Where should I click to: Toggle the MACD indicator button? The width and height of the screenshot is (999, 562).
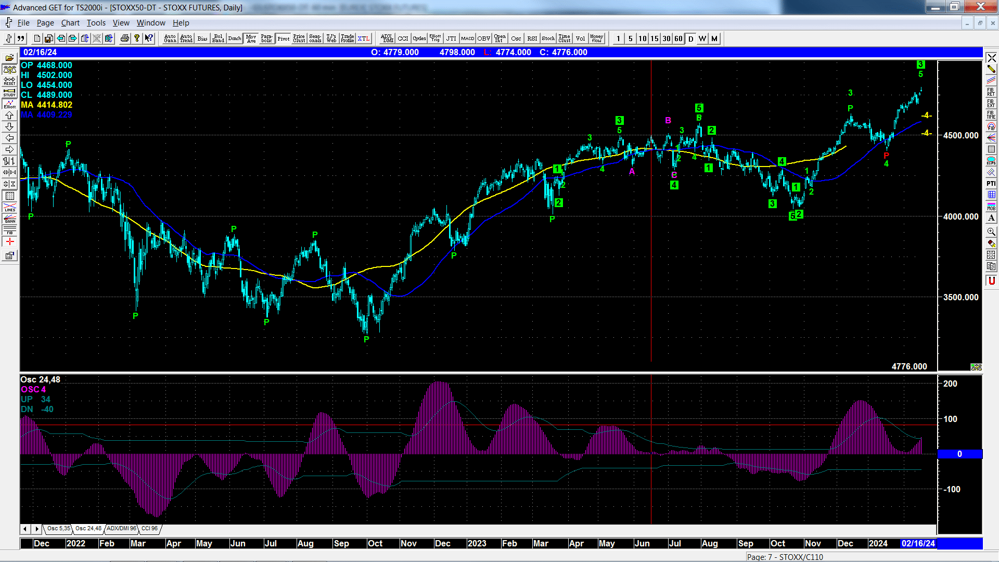coord(467,39)
